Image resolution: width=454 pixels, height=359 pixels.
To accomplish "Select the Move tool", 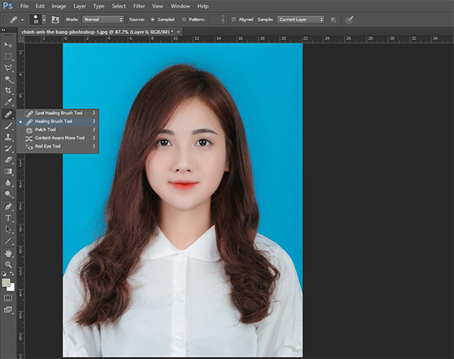I will [8, 45].
